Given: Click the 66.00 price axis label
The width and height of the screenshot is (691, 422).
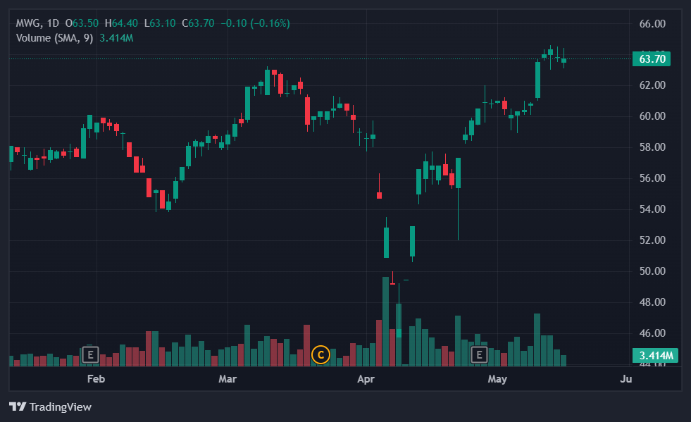Looking at the screenshot, I should point(652,24).
